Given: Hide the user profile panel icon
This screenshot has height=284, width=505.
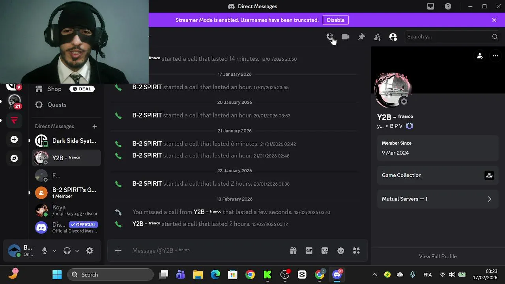Looking at the screenshot, I should pyautogui.click(x=393, y=37).
